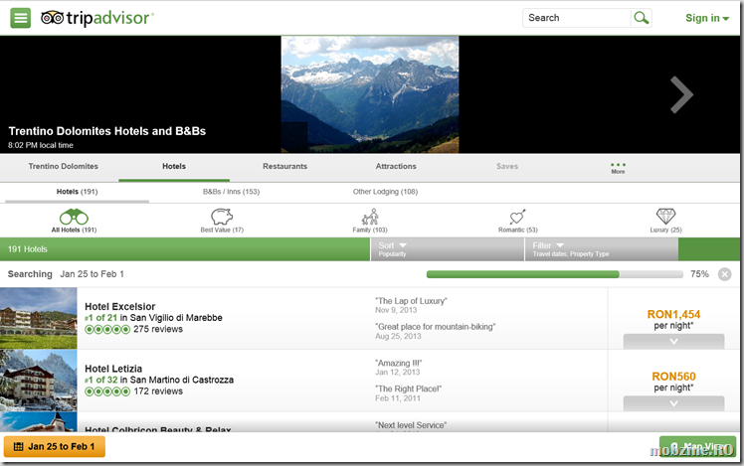Click Hotel Excelsior rating bubbles
Viewport: 744px width, 466px height.
click(x=107, y=330)
